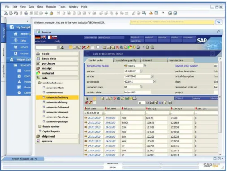Screen dimensions: 227x171
Task: Click the magnifier search button at top right
Action: (x=218, y=22)
